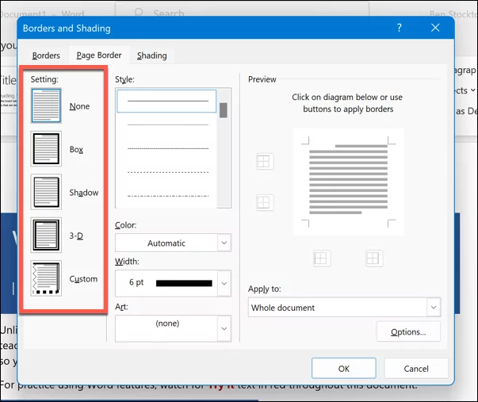Image resolution: width=478 pixels, height=402 pixels.
Task: Select the dash-dot line style
Action: (x=168, y=196)
